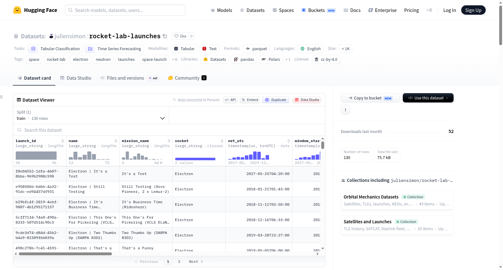
Task: Click the Time Series Forecasting task tag
Action: pos(114,49)
